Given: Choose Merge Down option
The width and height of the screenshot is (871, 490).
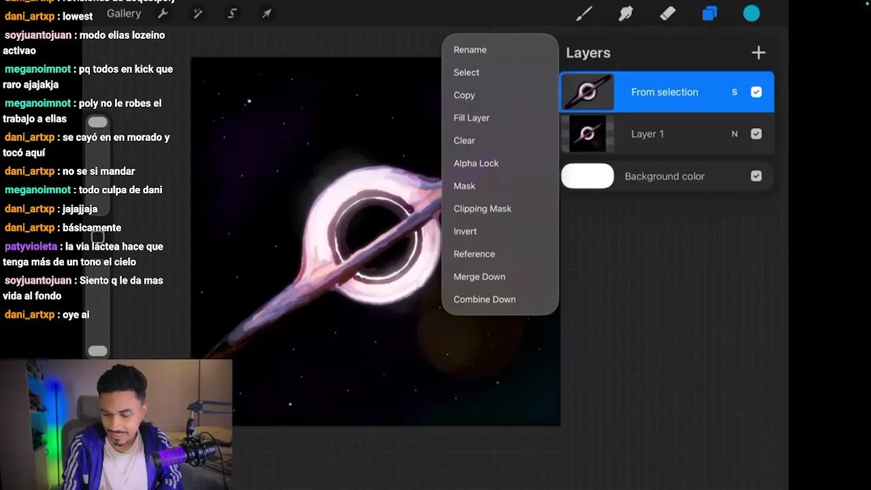Looking at the screenshot, I should click(479, 276).
